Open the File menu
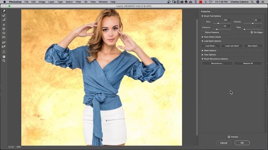The width and height of the screenshot is (268, 150). 26,2
